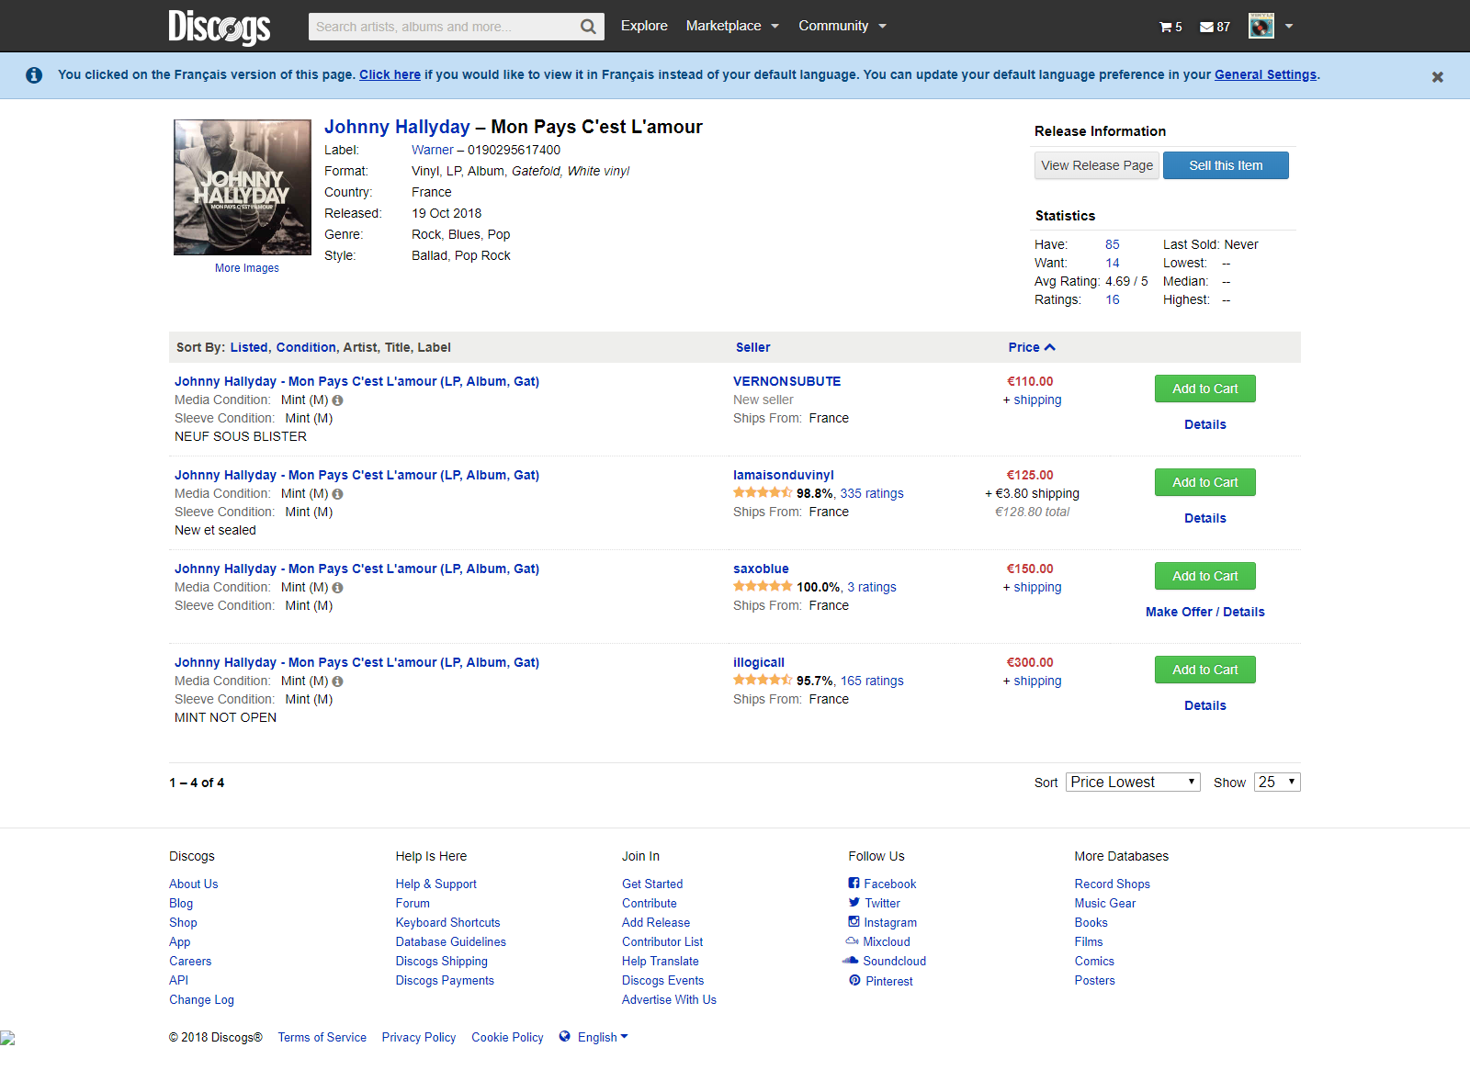Image resolution: width=1470 pixels, height=1070 pixels.
Task: Open the Explore menu item
Action: point(644,26)
